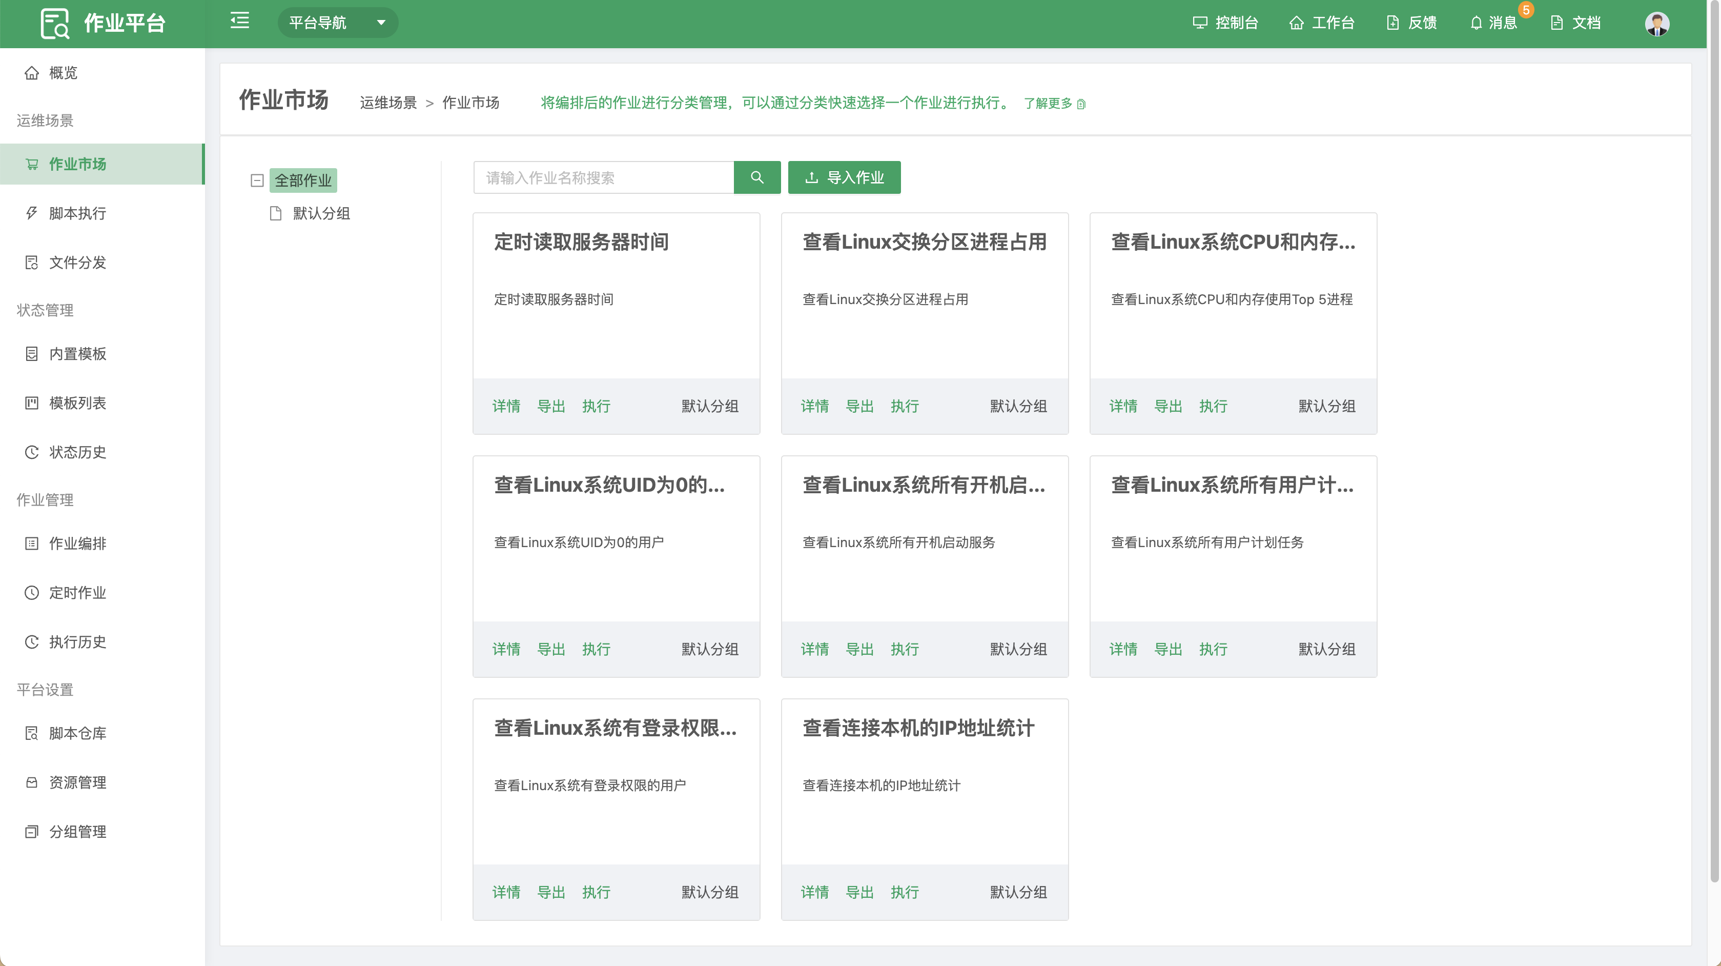Image resolution: width=1721 pixels, height=966 pixels.
Task: Click the 执行历史 sidebar icon
Action: (31, 642)
